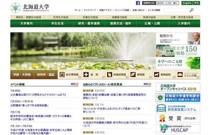The height and width of the screenshot is (135, 219).
Task: Open 北大農場公開2015 event link
Action: pos(38,95)
